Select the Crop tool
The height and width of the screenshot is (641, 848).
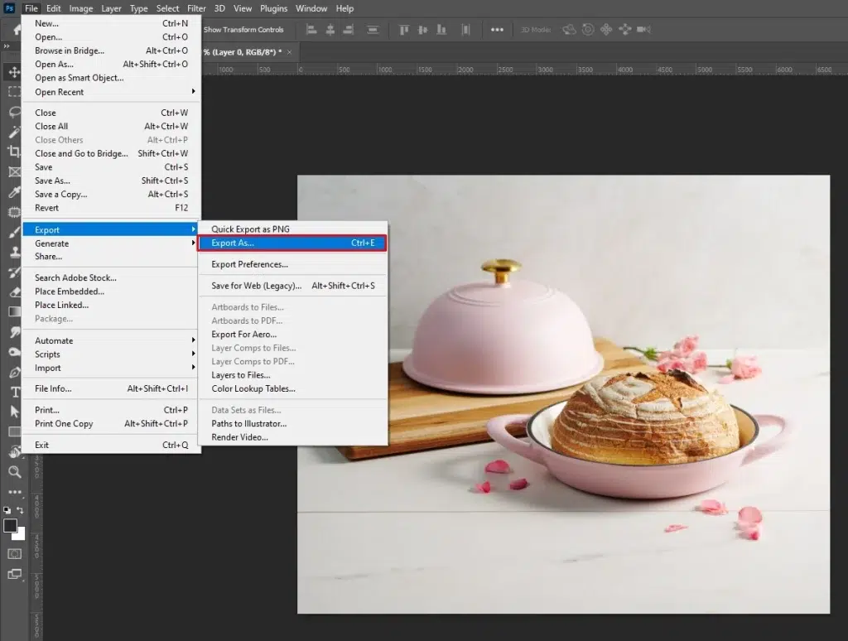(x=14, y=152)
